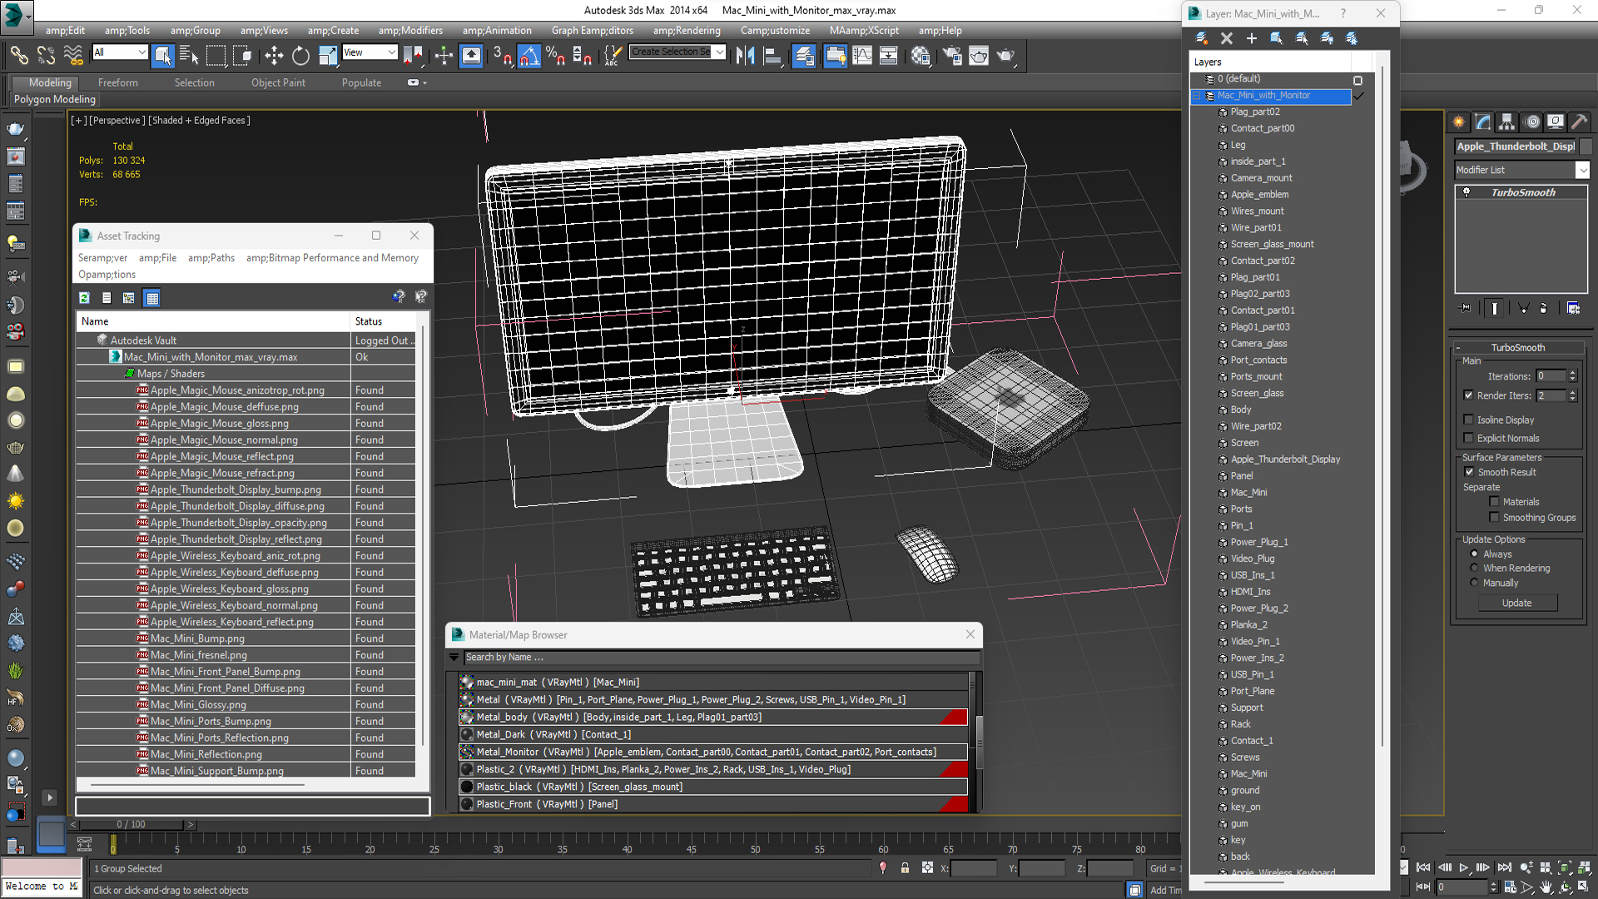The height and width of the screenshot is (899, 1598).
Task: Toggle Smooth Result checkbox
Action: (1469, 472)
